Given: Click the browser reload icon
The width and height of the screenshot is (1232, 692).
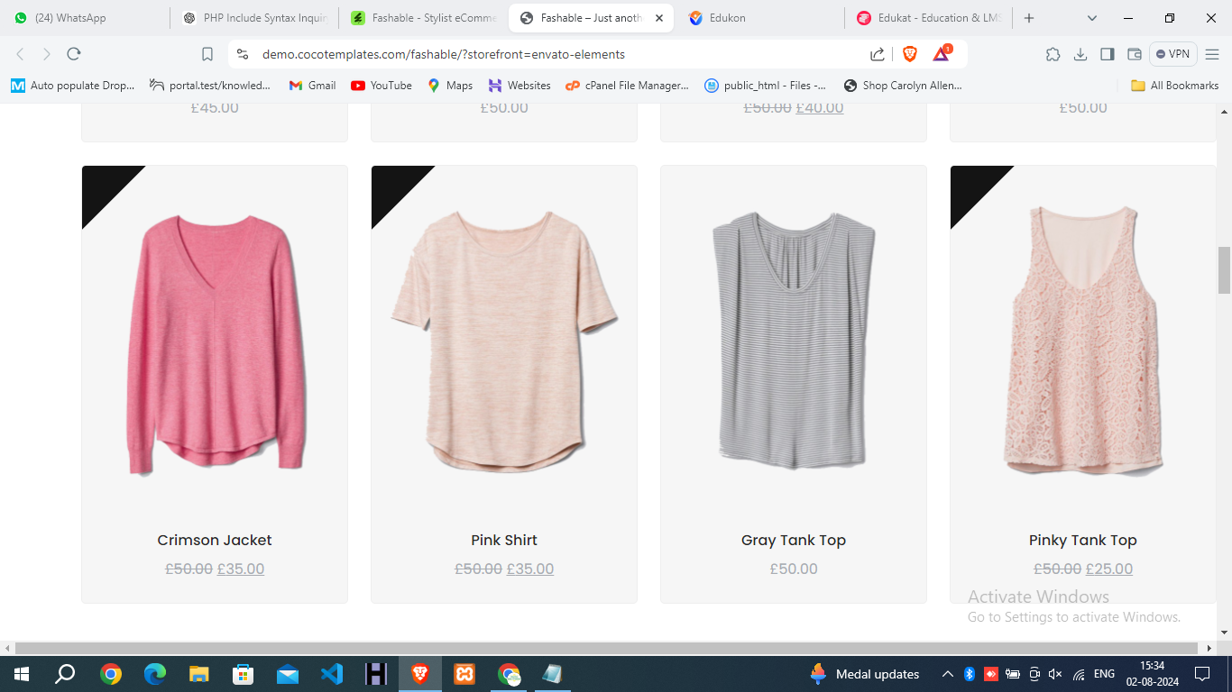Looking at the screenshot, I should [74, 54].
